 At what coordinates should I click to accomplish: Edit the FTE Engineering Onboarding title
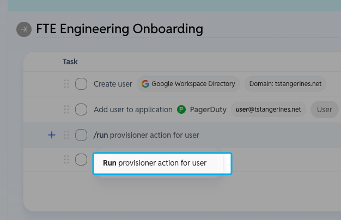tap(119, 29)
